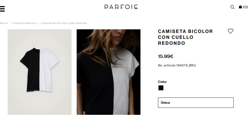Open the shopping bag icon
The height and width of the screenshot is (115, 248).
[240, 7]
